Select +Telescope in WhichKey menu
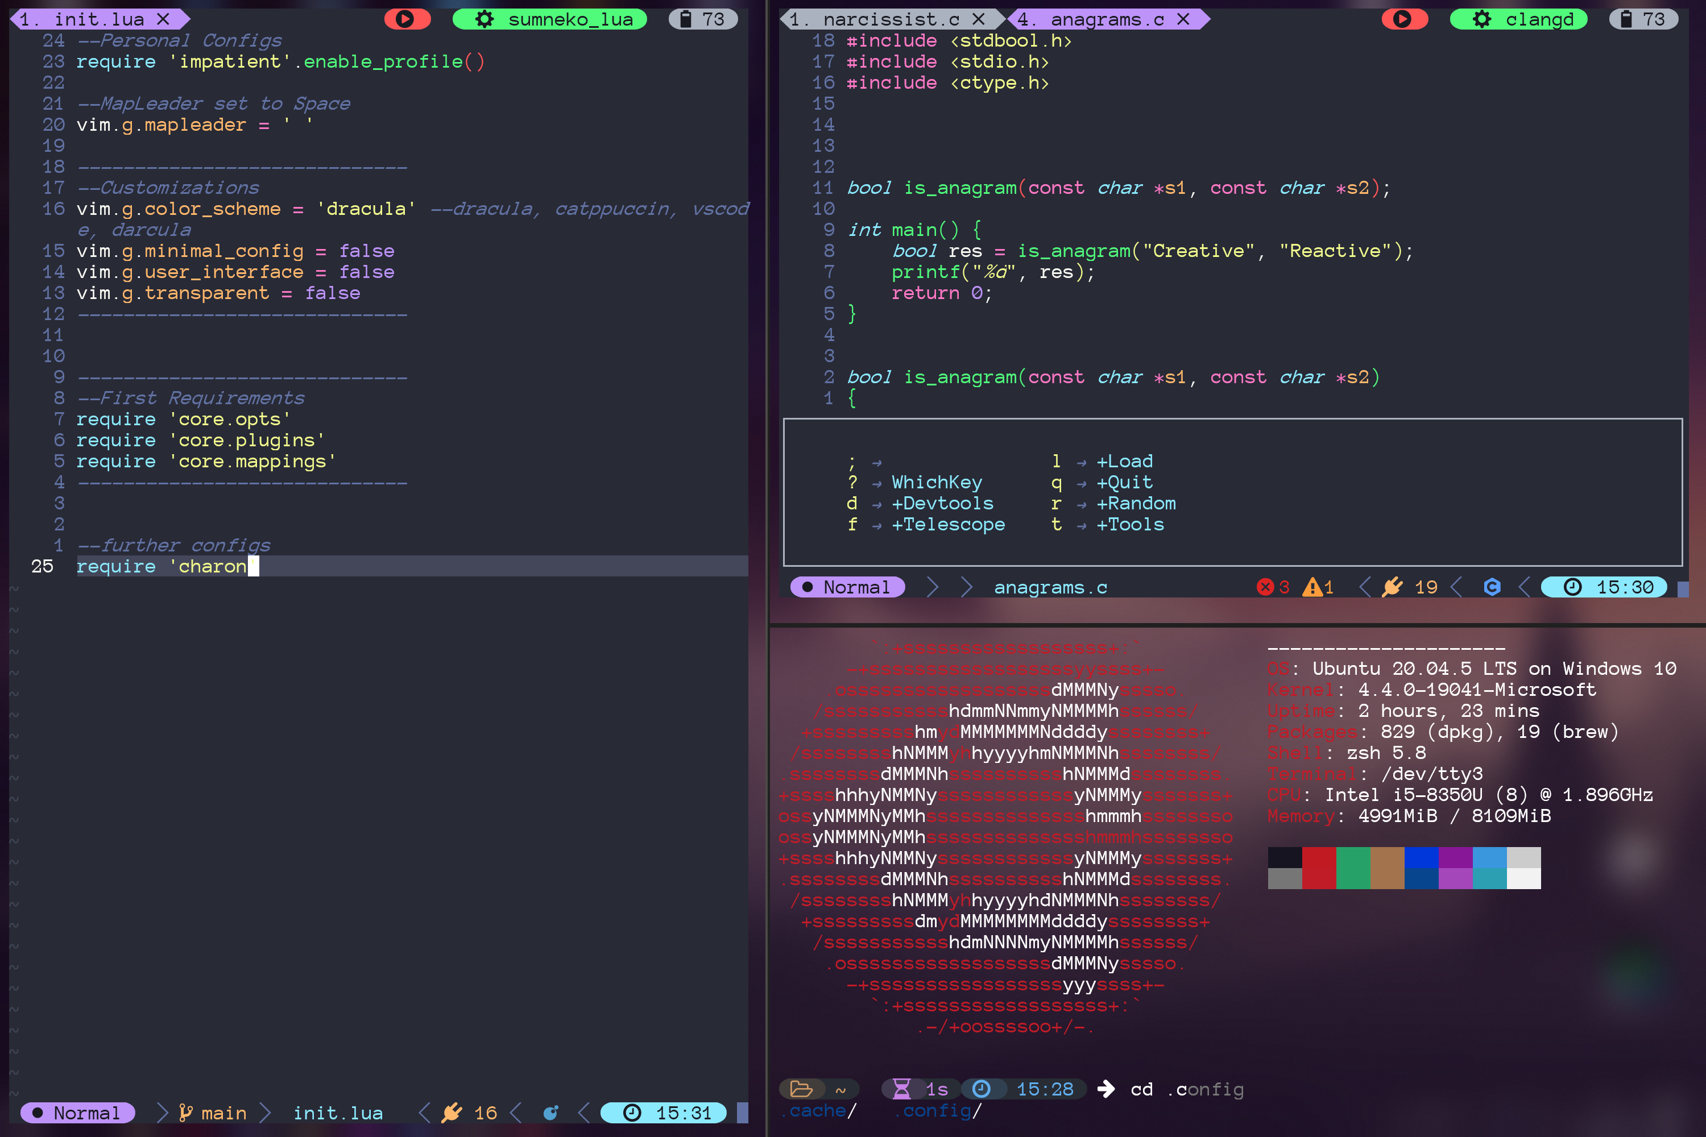 (948, 524)
